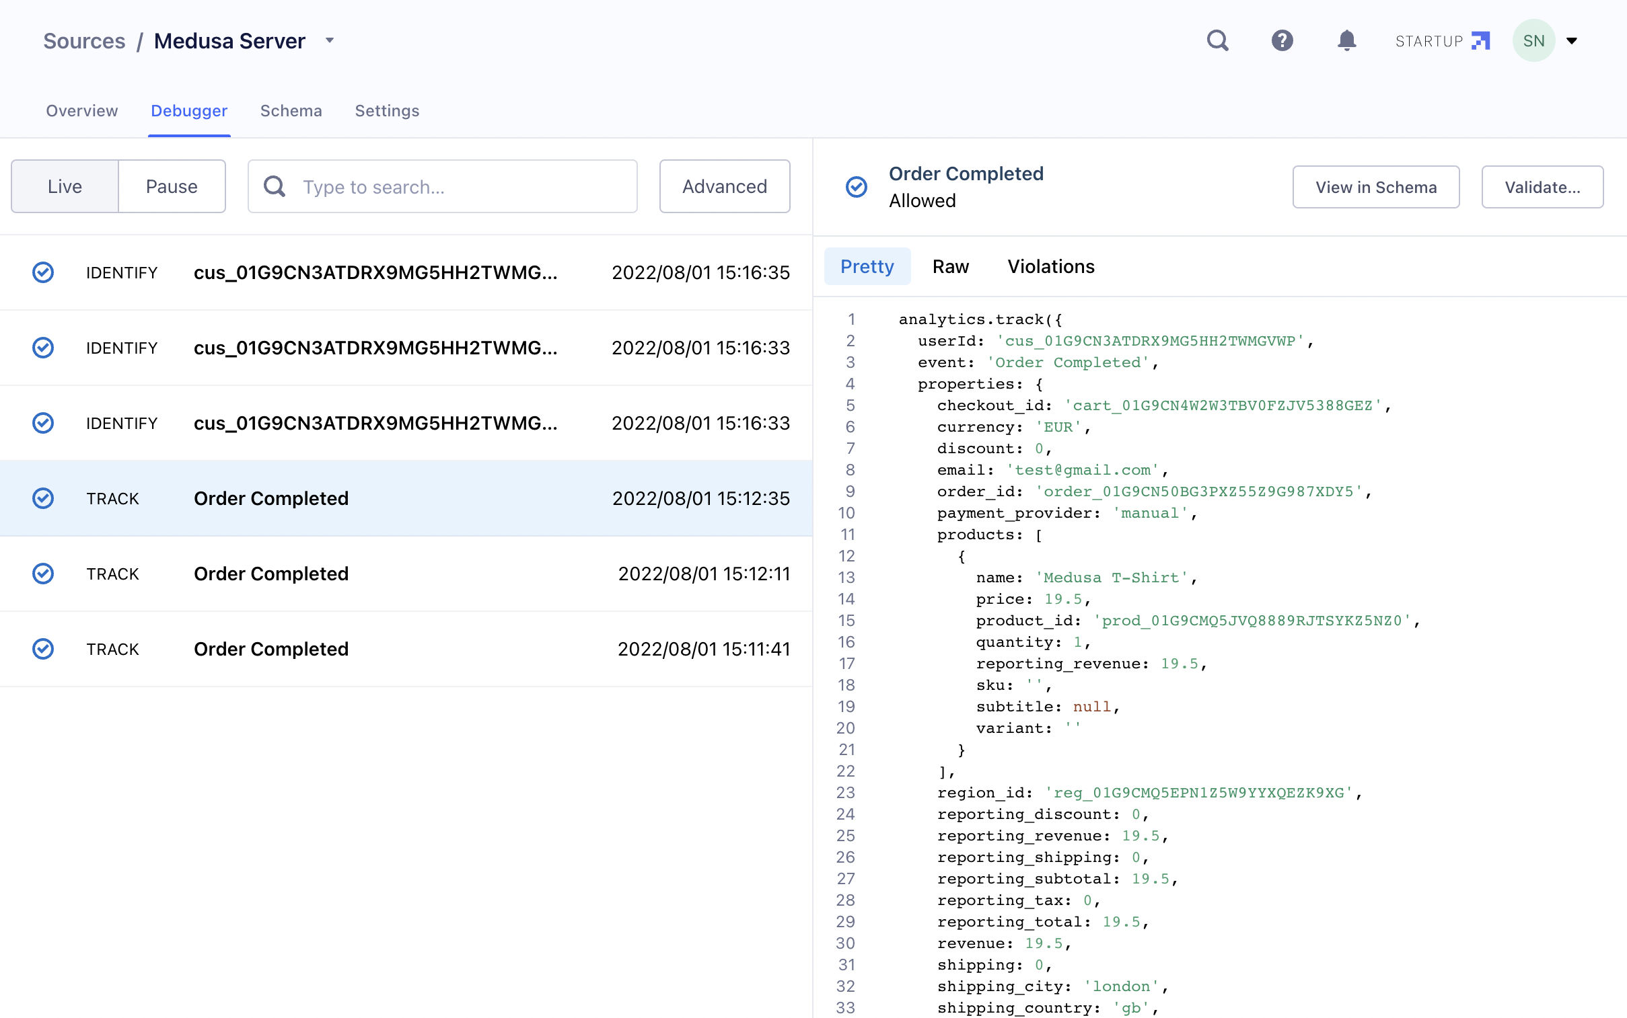Screen dimensions: 1627x1018
Task: Click the STARTUP plan logo icon
Action: (1480, 40)
